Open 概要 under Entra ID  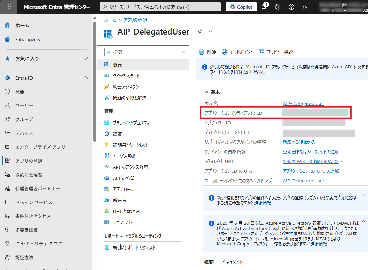[x=20, y=92]
